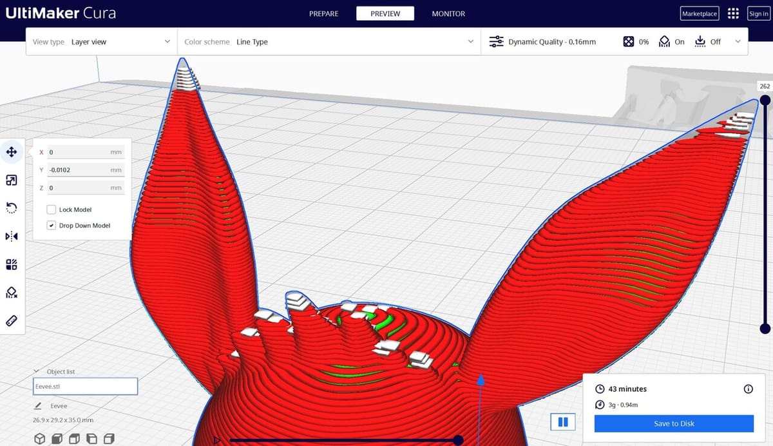Go to the PREPARE stage

[x=325, y=14]
